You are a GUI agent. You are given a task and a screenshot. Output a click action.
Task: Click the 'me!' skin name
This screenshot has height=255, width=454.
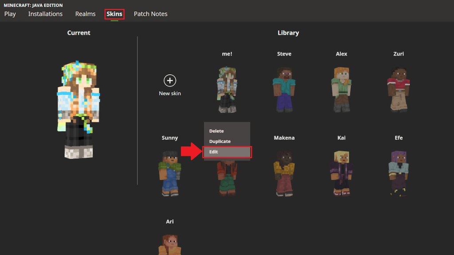[227, 54]
